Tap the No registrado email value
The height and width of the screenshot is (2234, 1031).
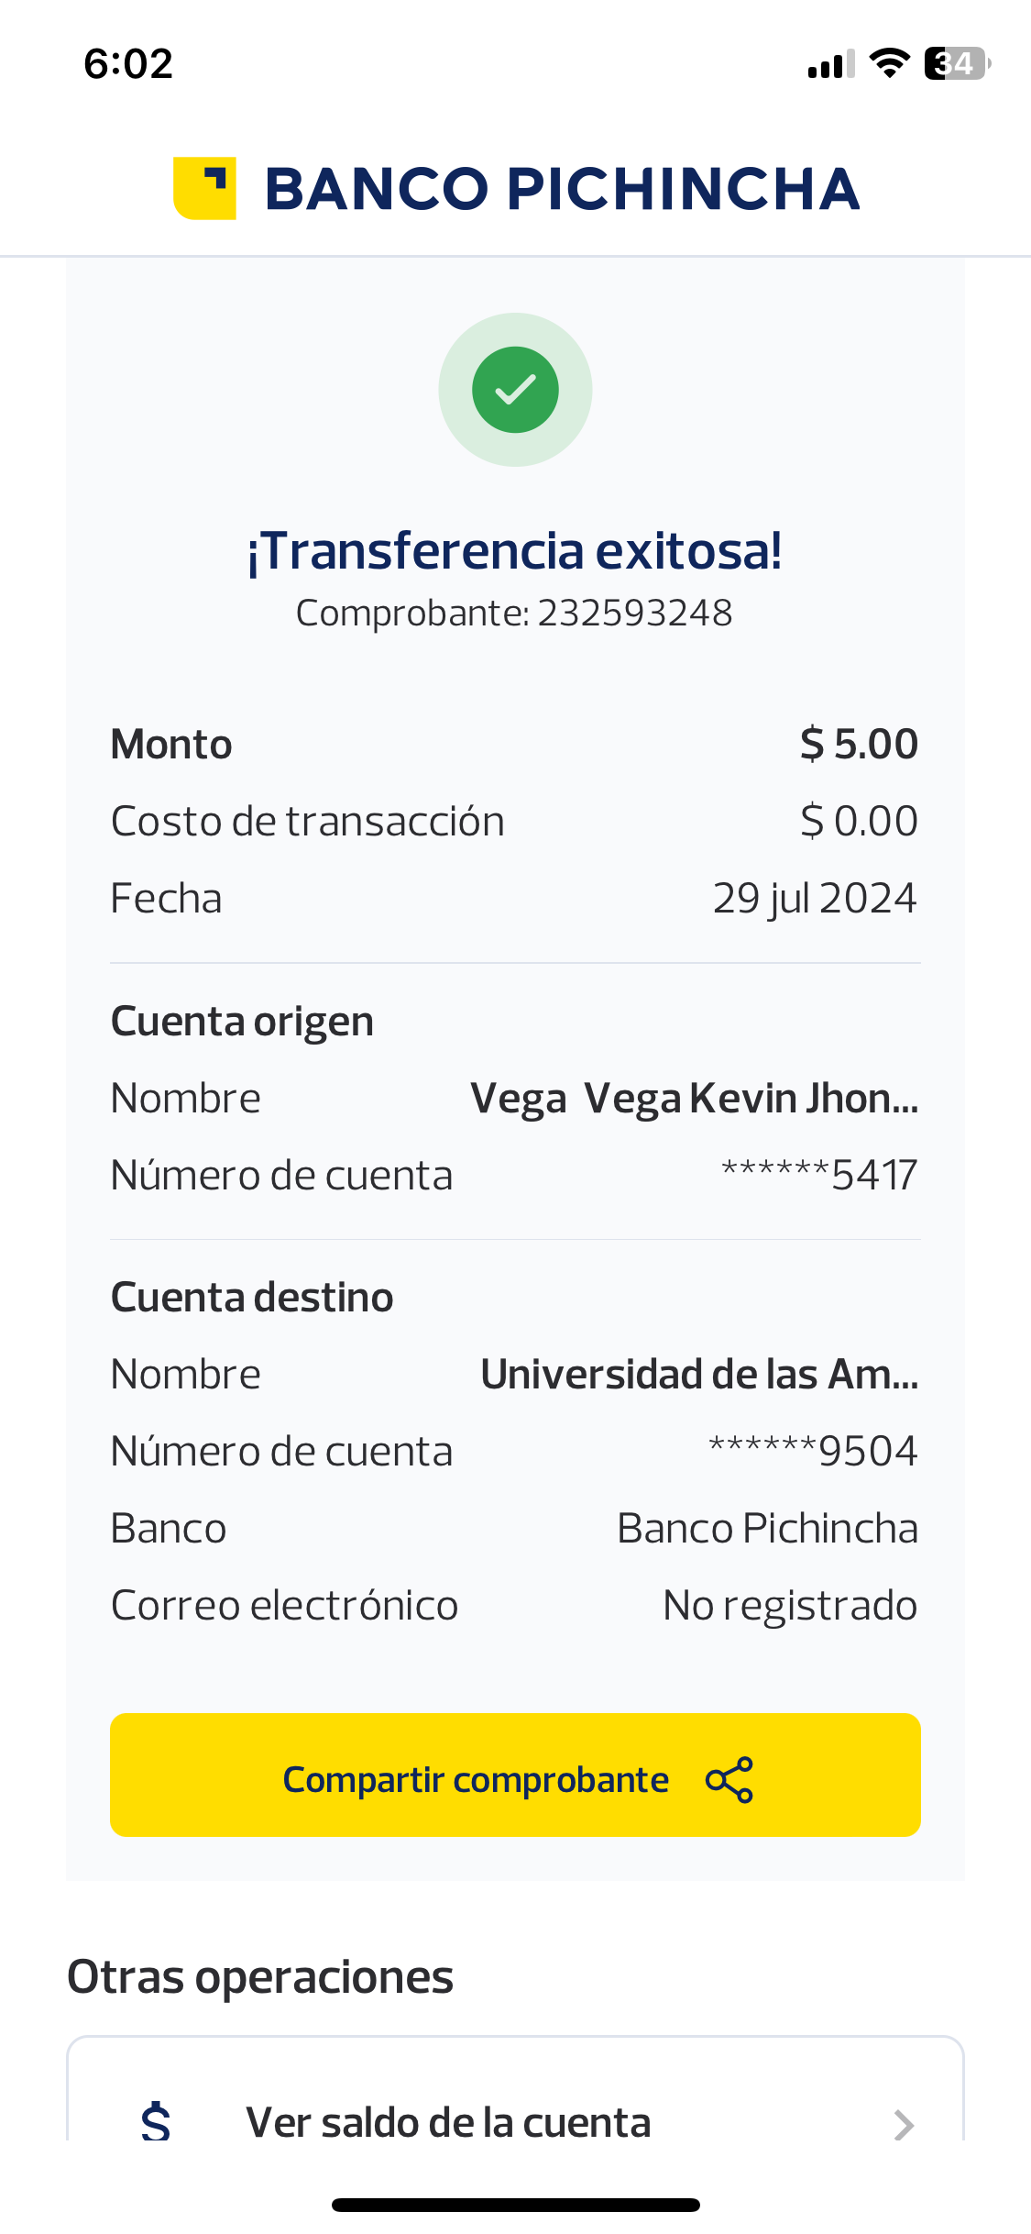790,1606
